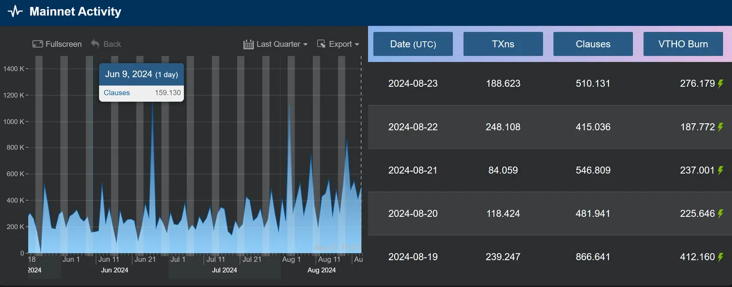732x287 pixels.
Task: Click the Jun 21 axis tick label
Action: point(145,260)
